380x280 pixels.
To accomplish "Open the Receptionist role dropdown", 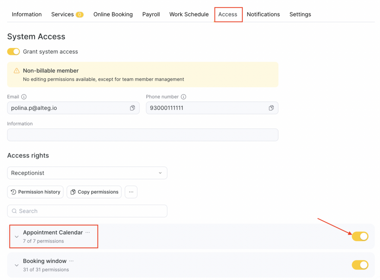I will [x=87, y=173].
